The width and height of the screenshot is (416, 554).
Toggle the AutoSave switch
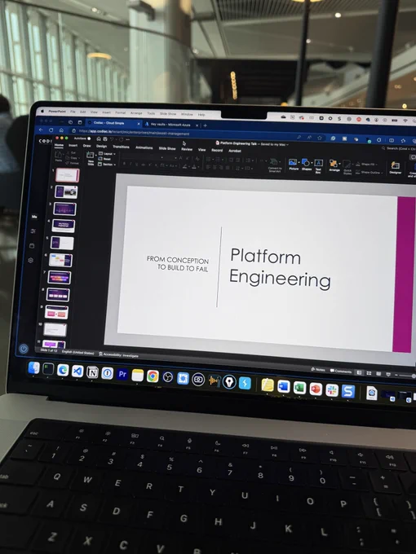click(89, 138)
